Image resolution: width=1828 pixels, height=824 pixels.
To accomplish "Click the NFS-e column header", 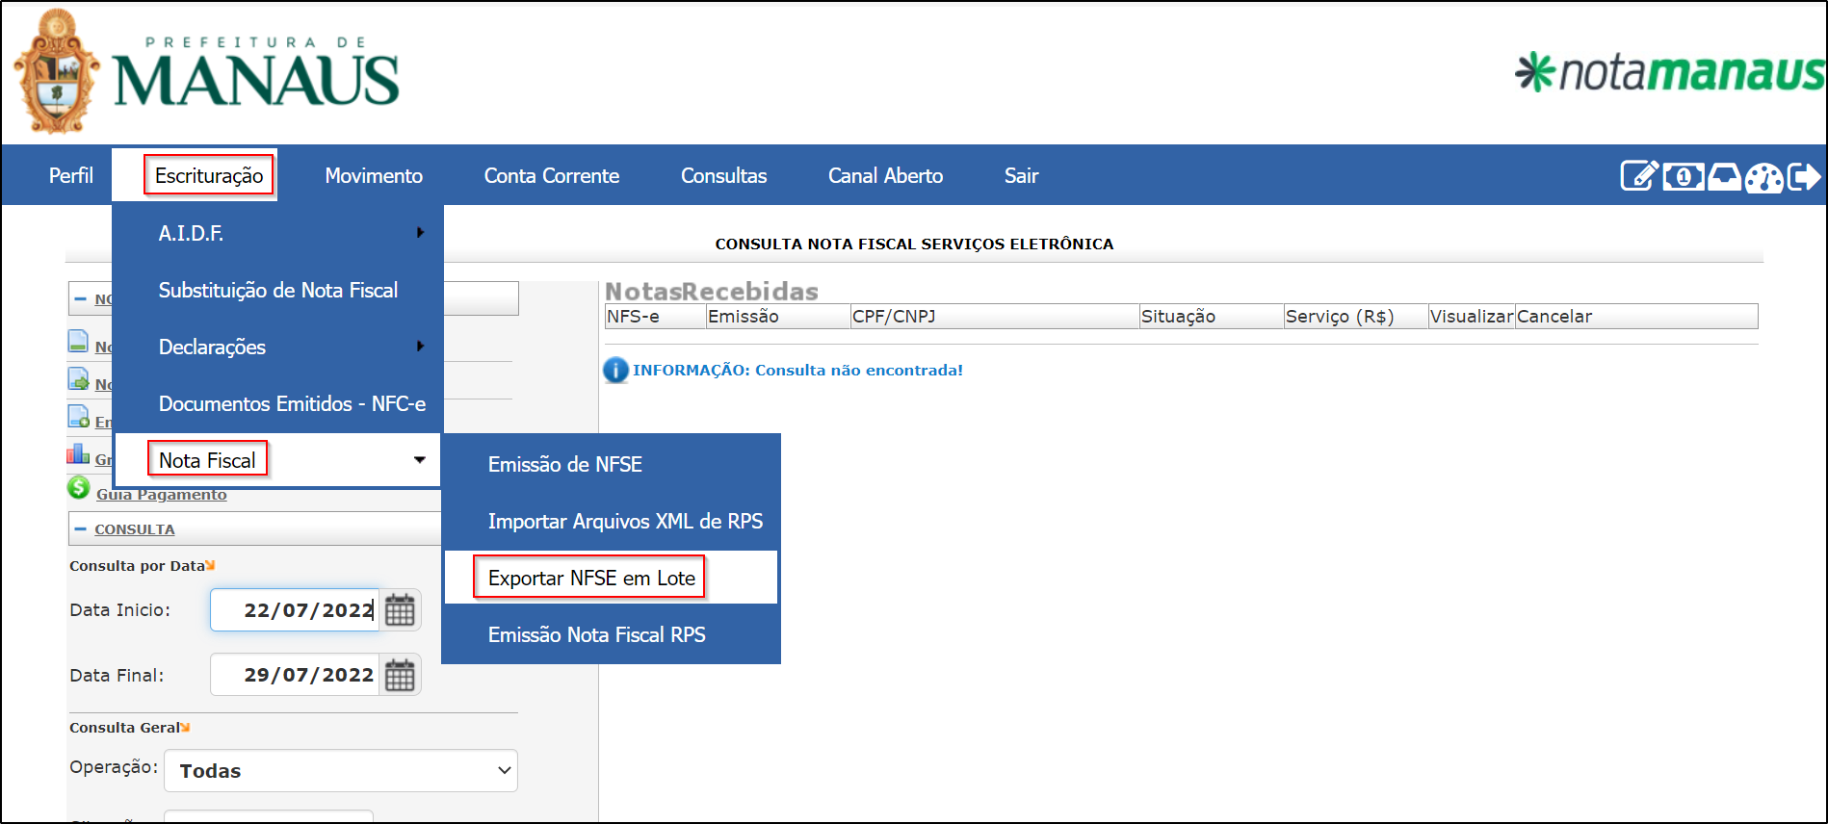I will coord(655,317).
